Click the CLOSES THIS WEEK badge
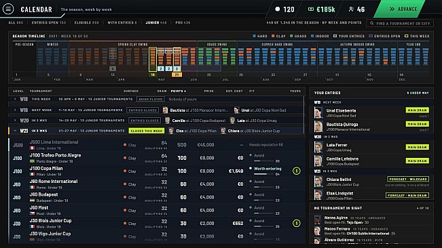The width and height of the screenshot is (442, 248). pyautogui.click(x=147, y=131)
